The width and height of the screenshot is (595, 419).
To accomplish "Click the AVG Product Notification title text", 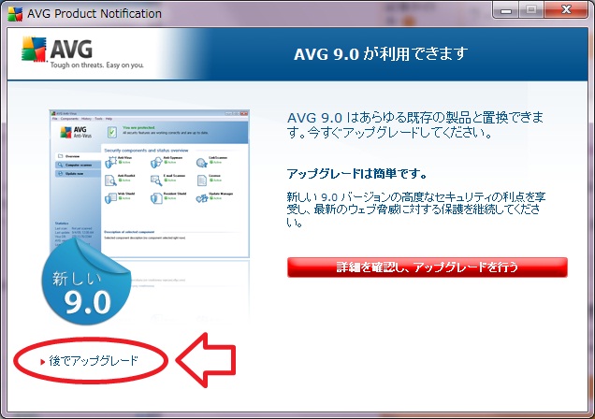I will pos(94,14).
